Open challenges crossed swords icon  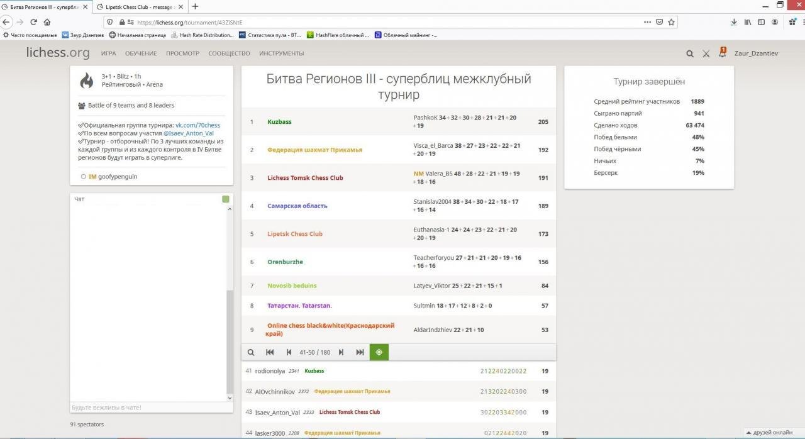click(706, 53)
